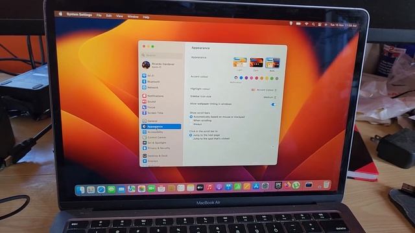Select When scrolling scroll bar option

coord(191,120)
